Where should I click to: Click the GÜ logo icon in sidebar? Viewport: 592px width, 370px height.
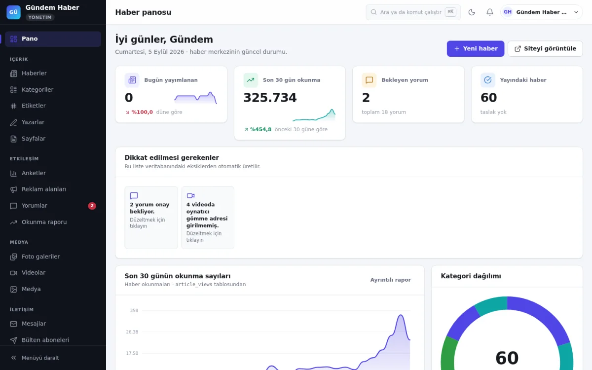[x=13, y=12]
